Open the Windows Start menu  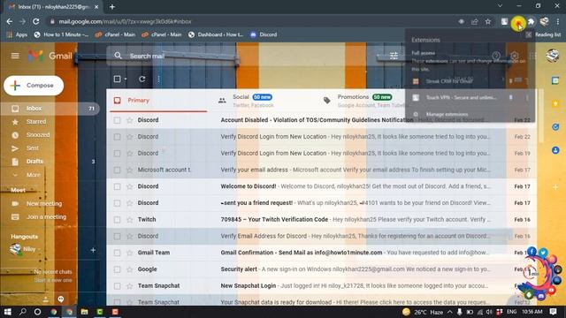pos(7,312)
